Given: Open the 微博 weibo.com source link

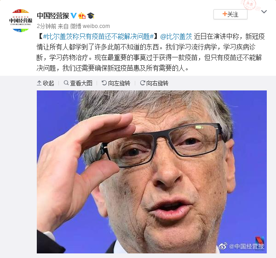Looking at the screenshot, I should (90, 26).
